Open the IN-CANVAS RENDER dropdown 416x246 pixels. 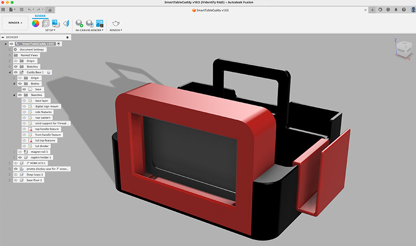(90, 30)
